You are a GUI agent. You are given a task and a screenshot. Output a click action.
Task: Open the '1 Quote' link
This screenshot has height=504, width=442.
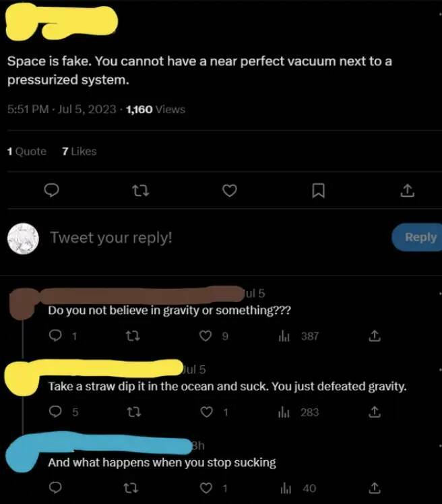point(26,152)
